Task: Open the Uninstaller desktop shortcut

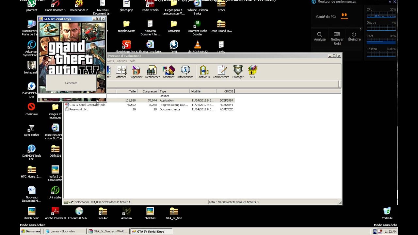Action: pos(55,193)
